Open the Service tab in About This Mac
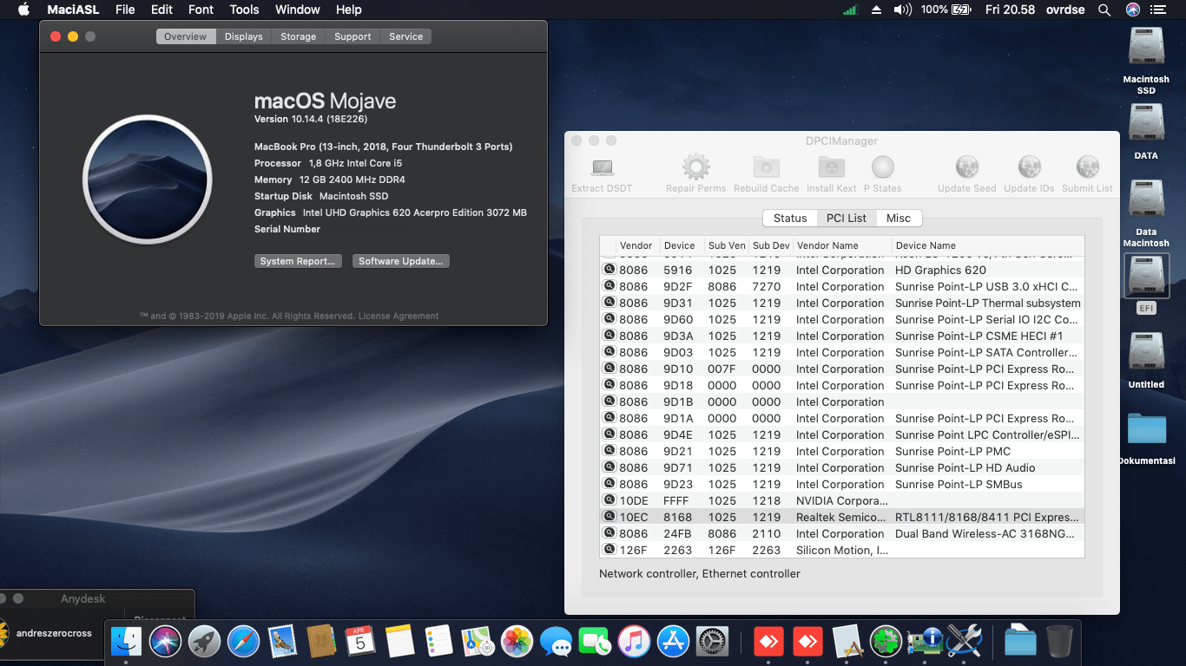The image size is (1186, 666). point(405,36)
